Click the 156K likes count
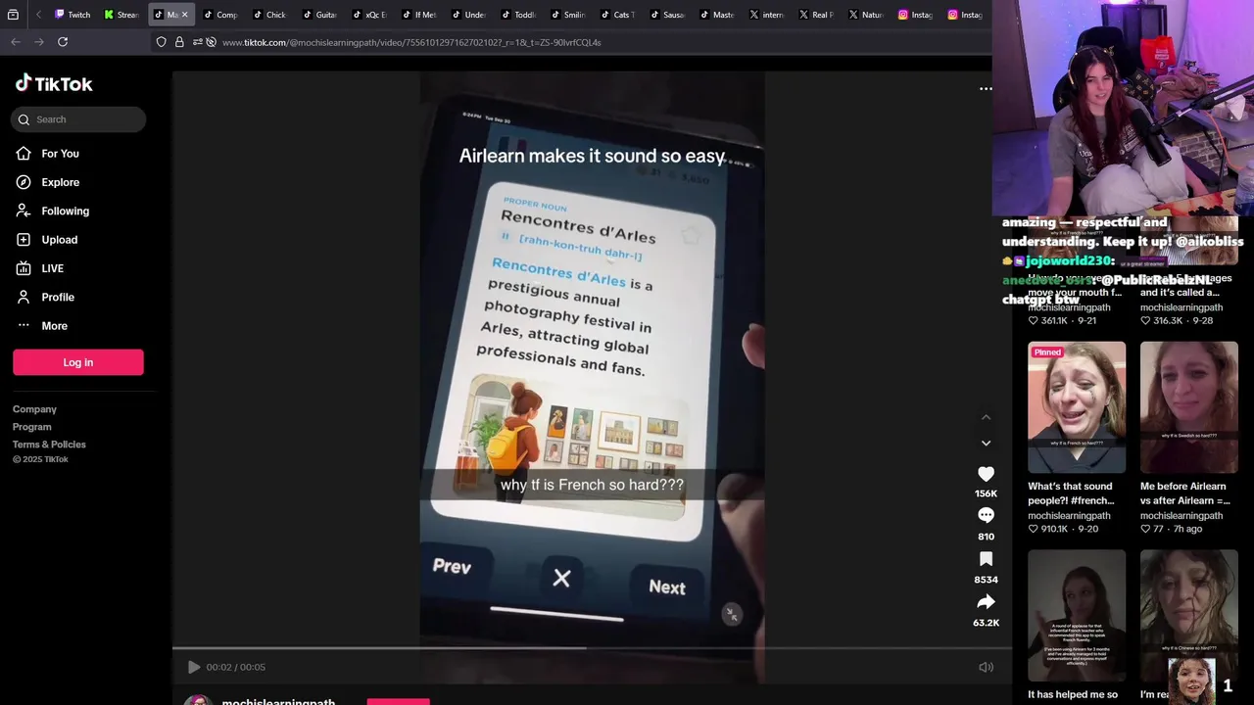This screenshot has width=1254, height=705. [986, 493]
